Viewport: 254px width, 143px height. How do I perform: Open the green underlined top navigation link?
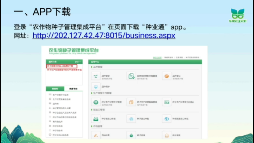point(157,58)
